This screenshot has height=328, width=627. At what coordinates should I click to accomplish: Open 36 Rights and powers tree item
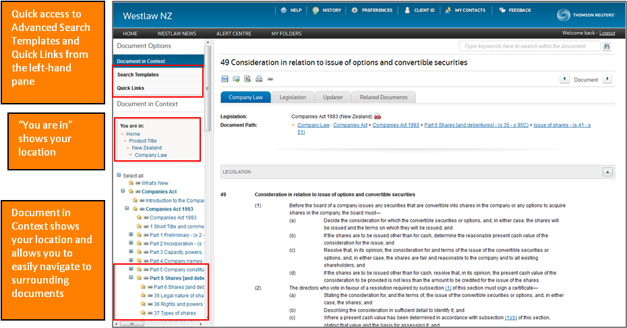[x=179, y=304]
